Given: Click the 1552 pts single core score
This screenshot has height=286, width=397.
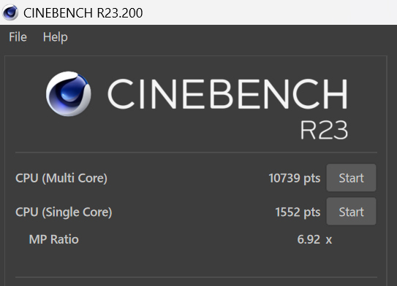Looking at the screenshot, I should 298,212.
